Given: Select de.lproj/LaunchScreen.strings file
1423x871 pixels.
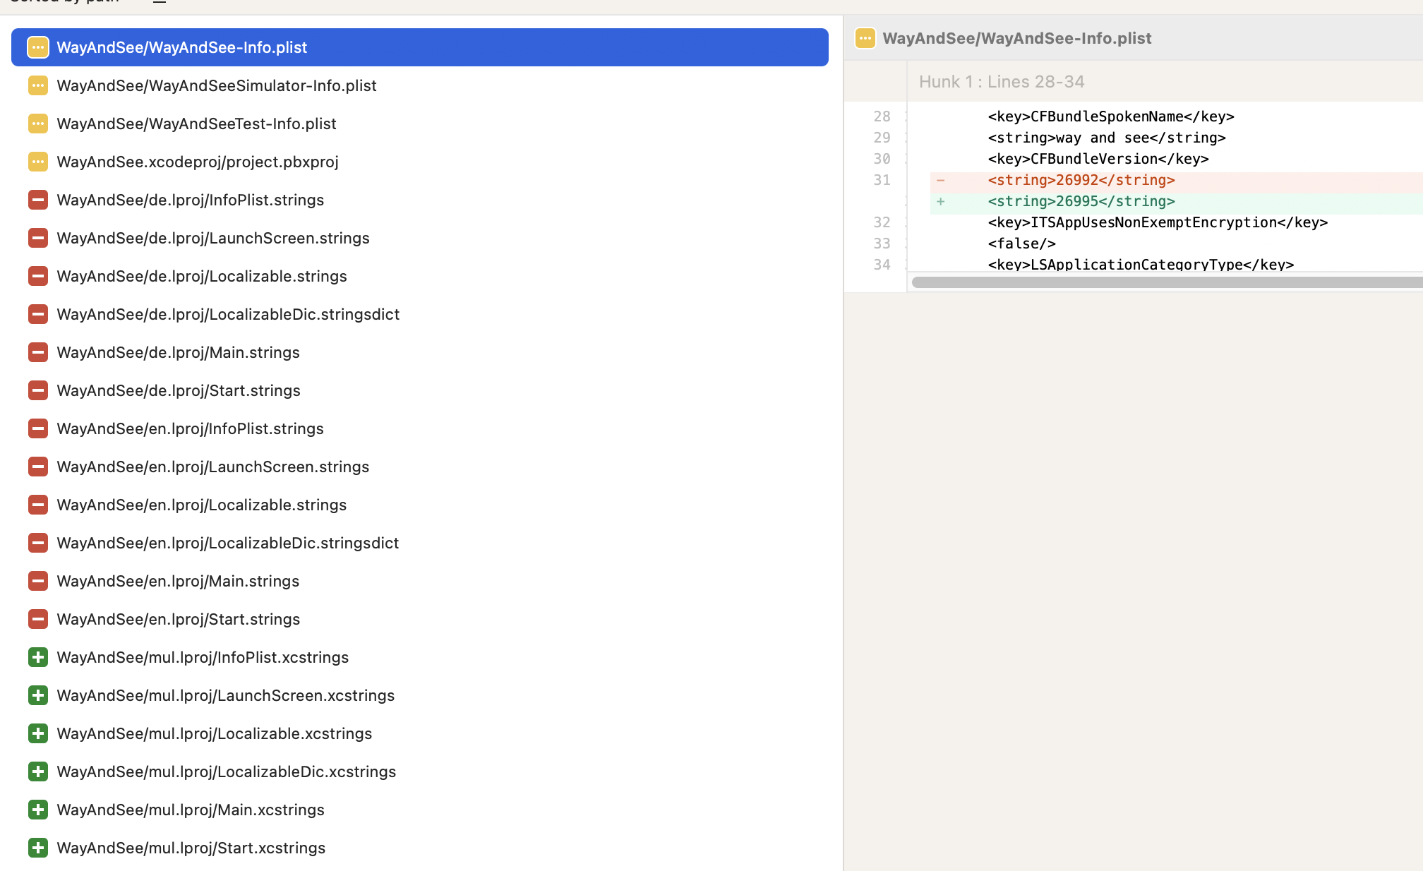Looking at the screenshot, I should click(212, 238).
